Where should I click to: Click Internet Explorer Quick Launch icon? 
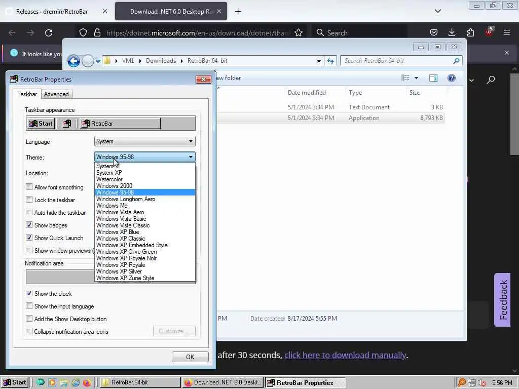tap(76, 383)
